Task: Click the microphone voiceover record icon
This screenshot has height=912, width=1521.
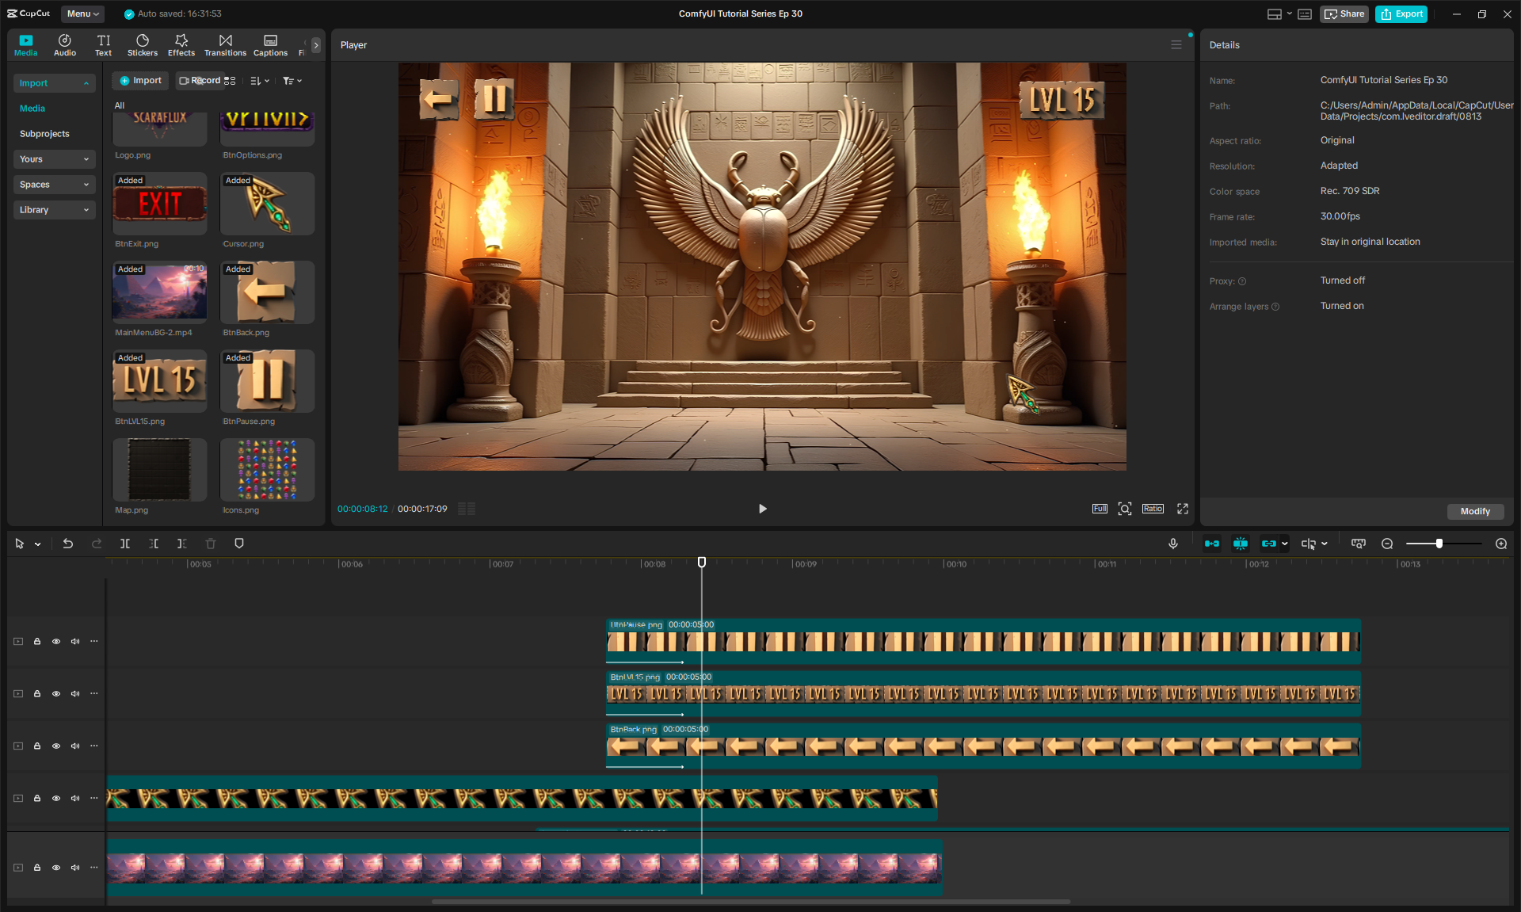Action: 1173,544
